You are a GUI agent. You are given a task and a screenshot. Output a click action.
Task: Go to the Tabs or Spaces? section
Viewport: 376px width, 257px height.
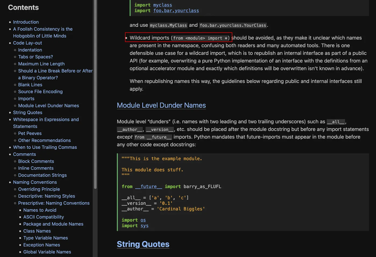(x=35, y=57)
